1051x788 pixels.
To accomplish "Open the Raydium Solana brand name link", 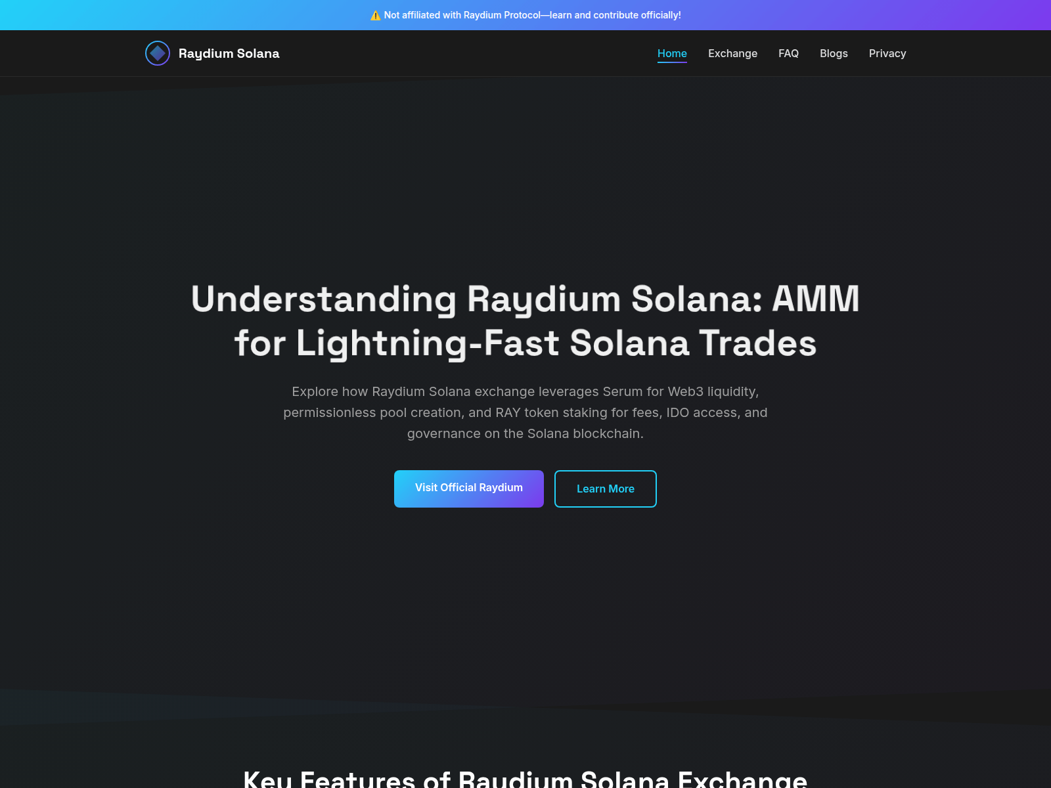I will [x=229, y=53].
